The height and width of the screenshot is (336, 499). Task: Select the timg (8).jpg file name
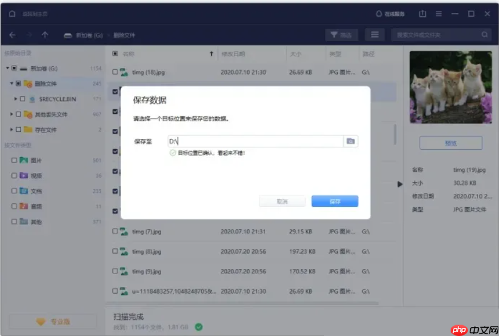147,251
